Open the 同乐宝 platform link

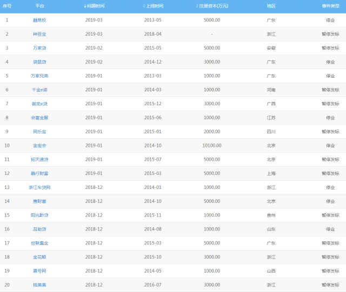(x=39, y=132)
